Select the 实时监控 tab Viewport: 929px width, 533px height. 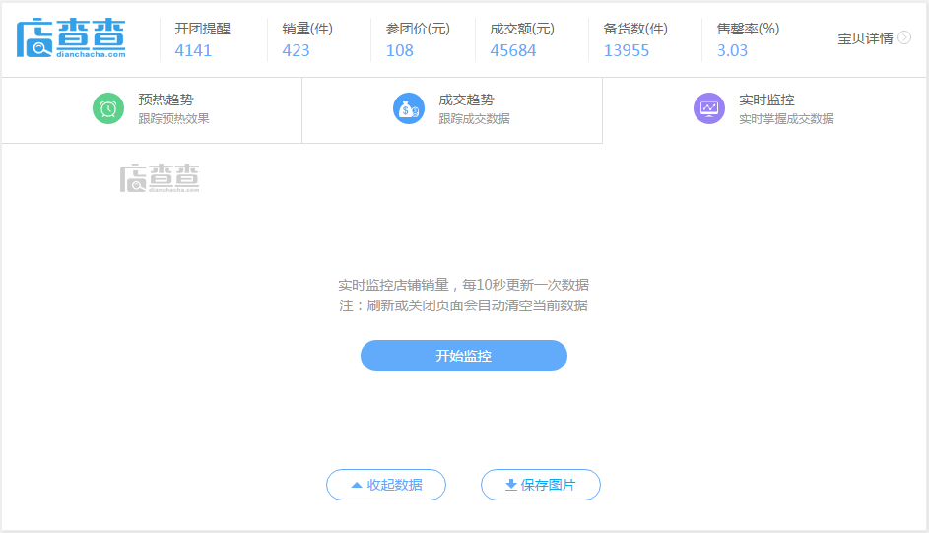764,110
